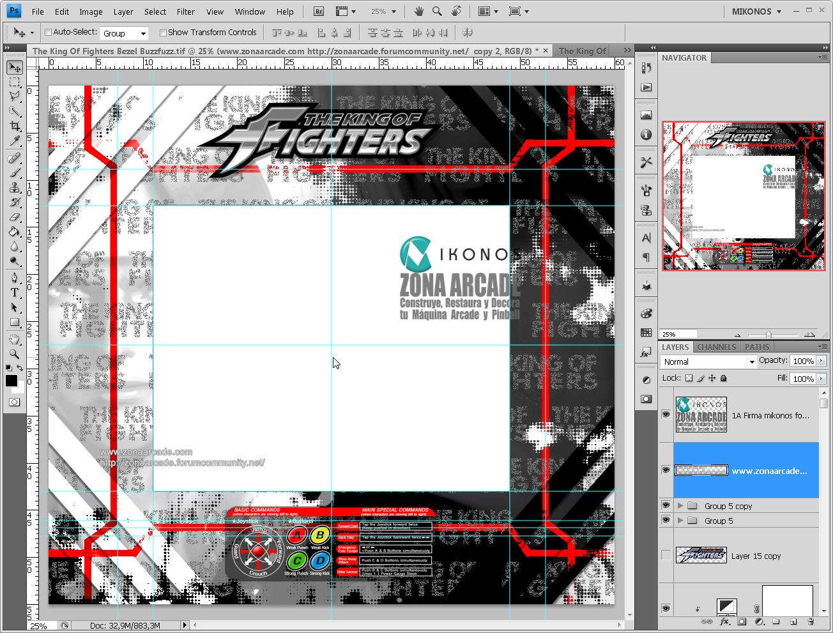Open Auto-Select Group dropdown
This screenshot has width=833, height=633.
pos(125,33)
